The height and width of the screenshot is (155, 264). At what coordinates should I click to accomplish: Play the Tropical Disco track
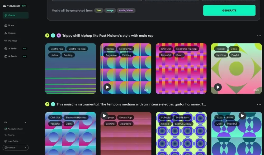[218, 87]
